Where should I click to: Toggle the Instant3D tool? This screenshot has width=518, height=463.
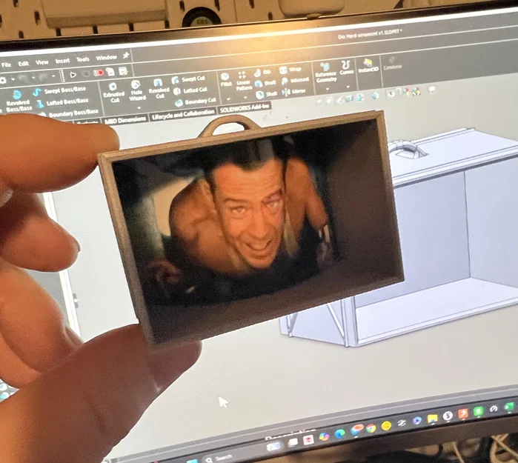tap(368, 65)
